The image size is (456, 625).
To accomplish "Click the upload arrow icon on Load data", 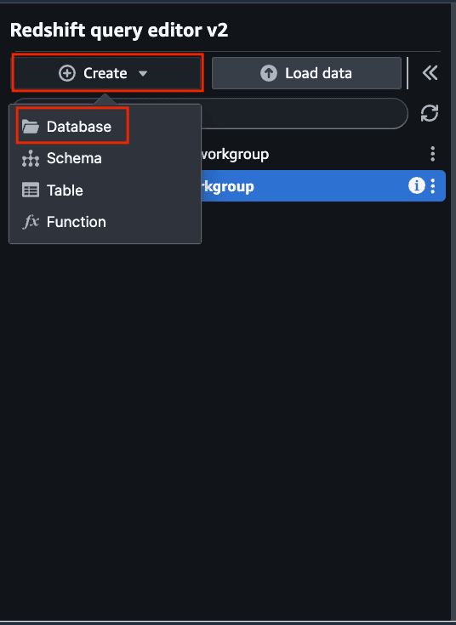I will (x=269, y=73).
